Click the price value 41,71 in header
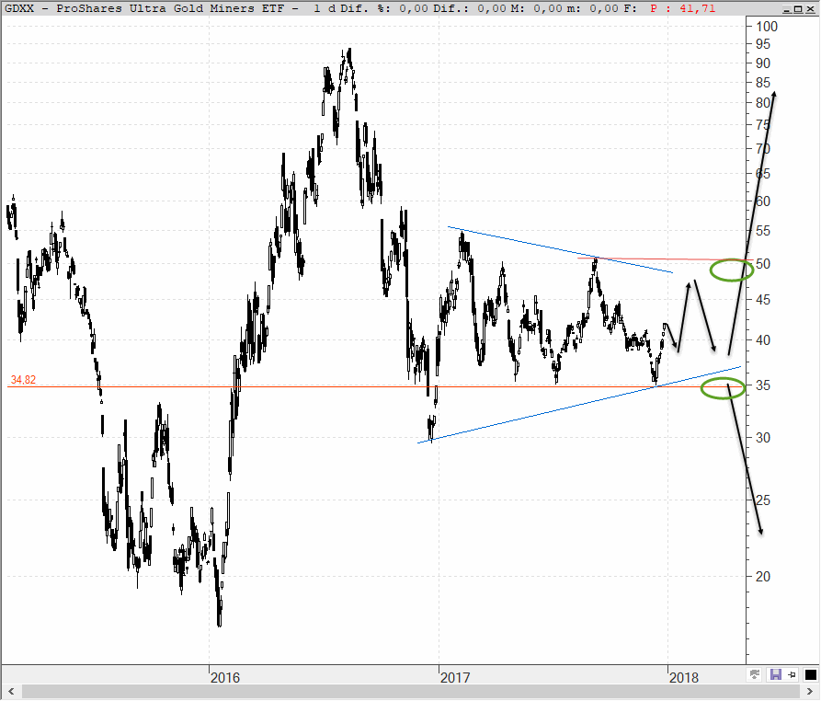Screen dimensions: 821x701 [x=700, y=8]
